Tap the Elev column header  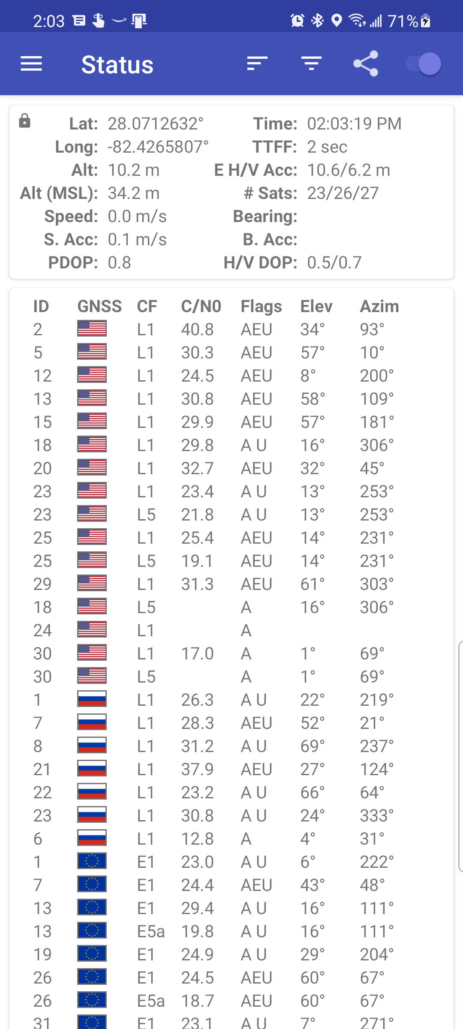[x=316, y=306]
